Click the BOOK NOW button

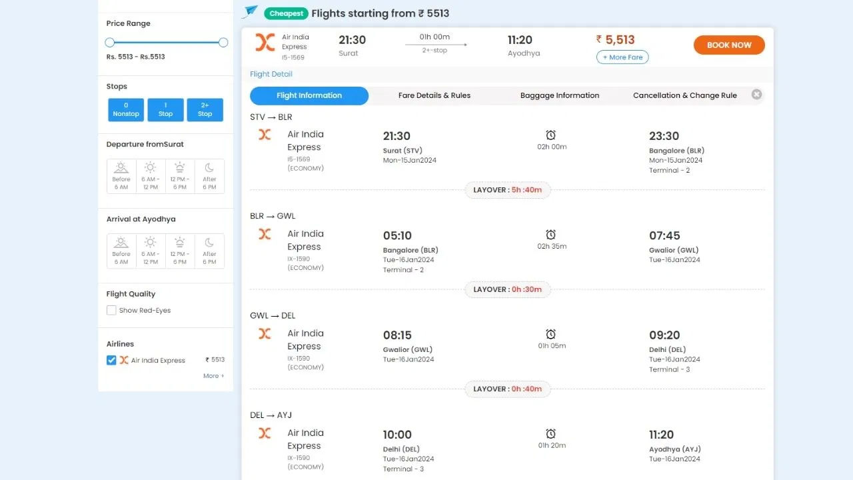tap(729, 45)
